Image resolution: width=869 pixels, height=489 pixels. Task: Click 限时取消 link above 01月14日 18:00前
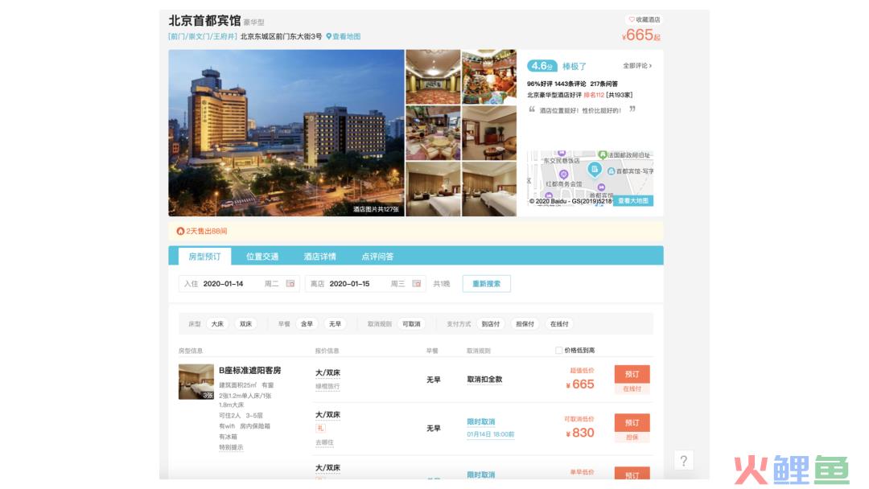(480, 422)
